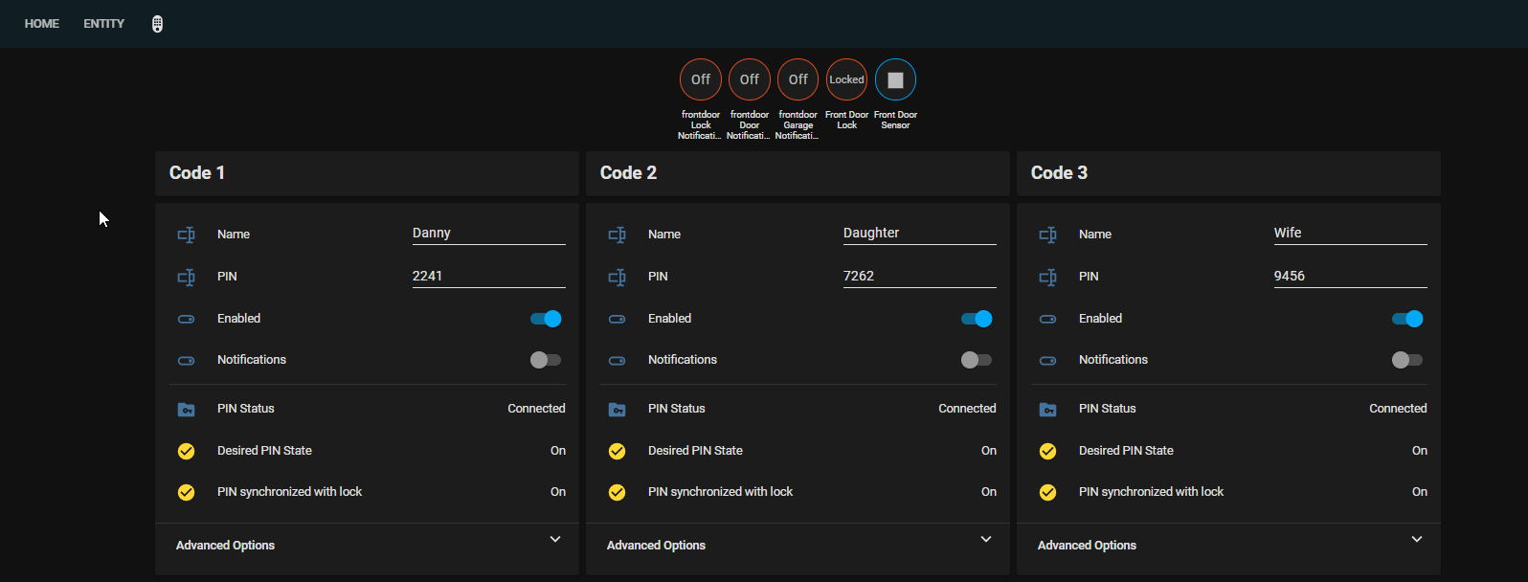Viewport: 1528px width, 582px height.
Task: Click the Advanced Options label in Code 1
Action: pos(225,546)
